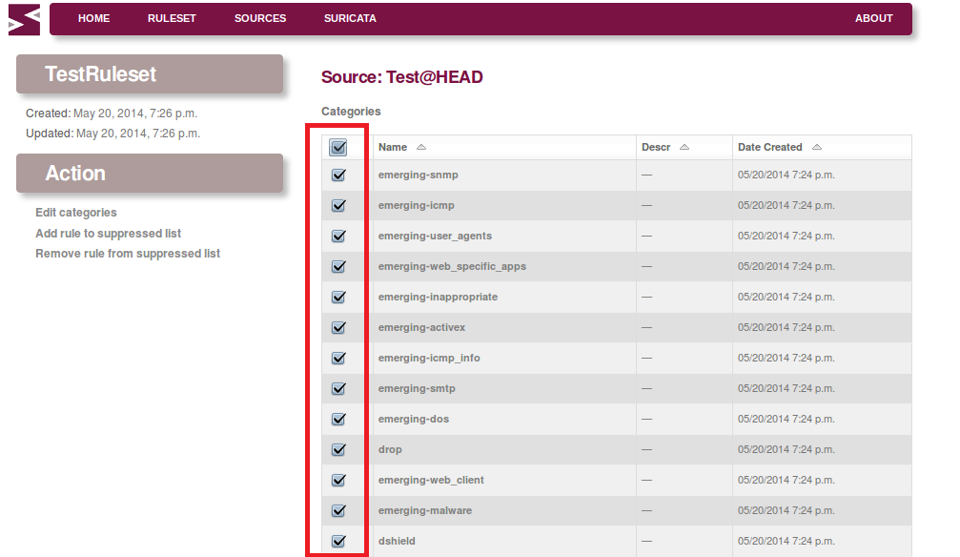Open the emerging-icmp_info category link
Screen dimensions: 960x557
pyautogui.click(x=429, y=358)
